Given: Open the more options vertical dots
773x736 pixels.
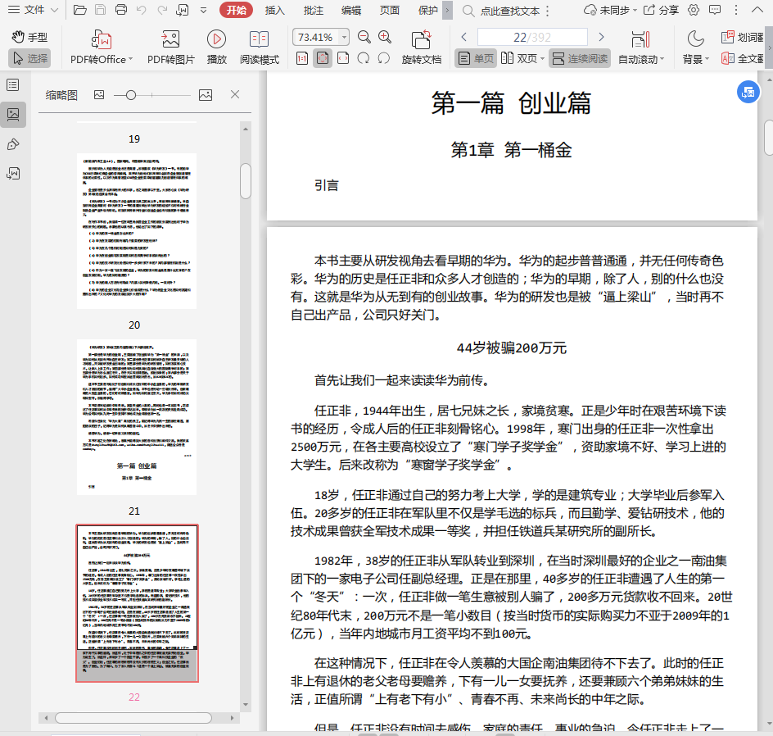Looking at the screenshot, I should click(x=736, y=10).
